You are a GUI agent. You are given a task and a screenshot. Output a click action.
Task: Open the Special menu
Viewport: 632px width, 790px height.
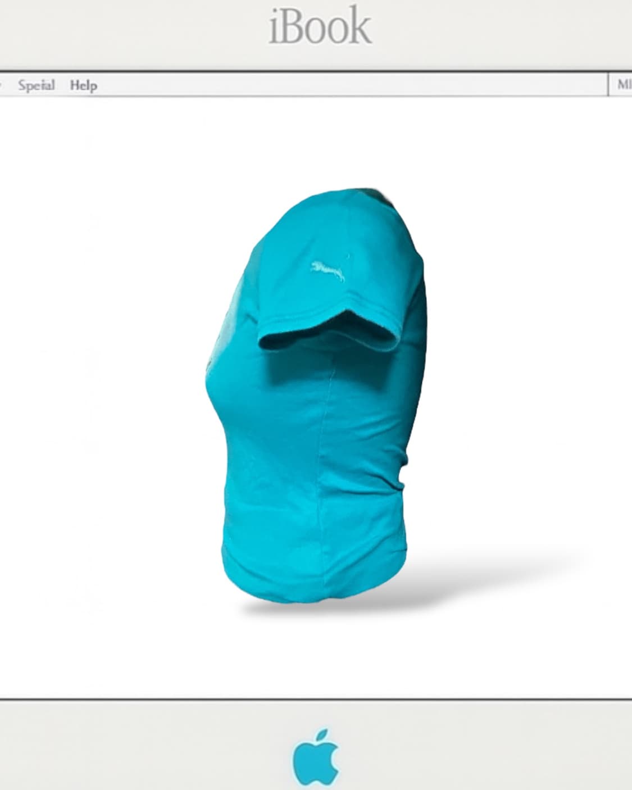[37, 85]
